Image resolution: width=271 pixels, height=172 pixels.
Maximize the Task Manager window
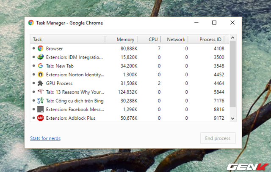[214, 23]
